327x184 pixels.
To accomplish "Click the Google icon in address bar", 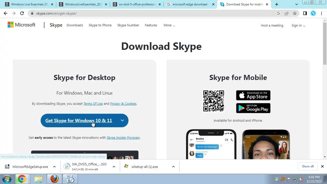I will (278, 13).
